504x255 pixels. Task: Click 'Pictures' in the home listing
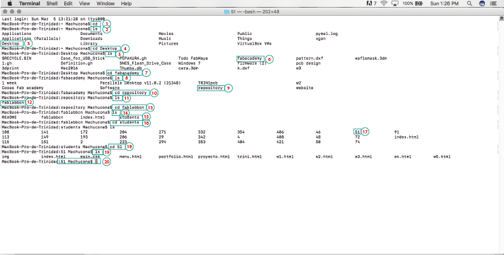click(x=168, y=44)
